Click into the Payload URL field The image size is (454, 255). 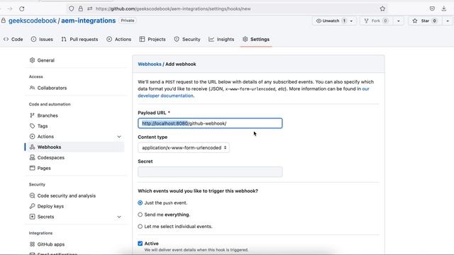pyautogui.click(x=210, y=123)
